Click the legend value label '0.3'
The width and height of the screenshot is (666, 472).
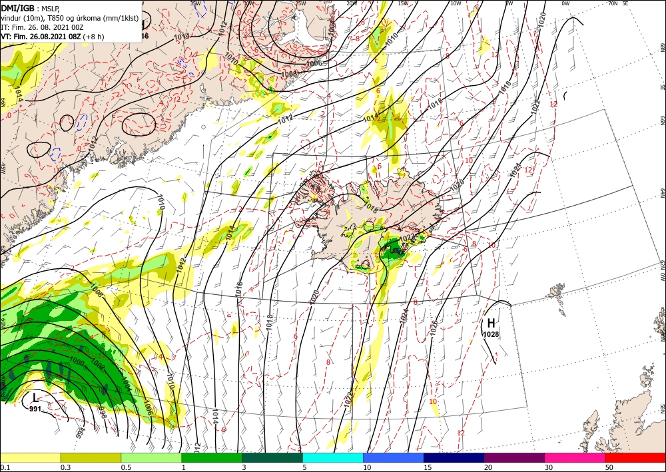tap(65, 467)
